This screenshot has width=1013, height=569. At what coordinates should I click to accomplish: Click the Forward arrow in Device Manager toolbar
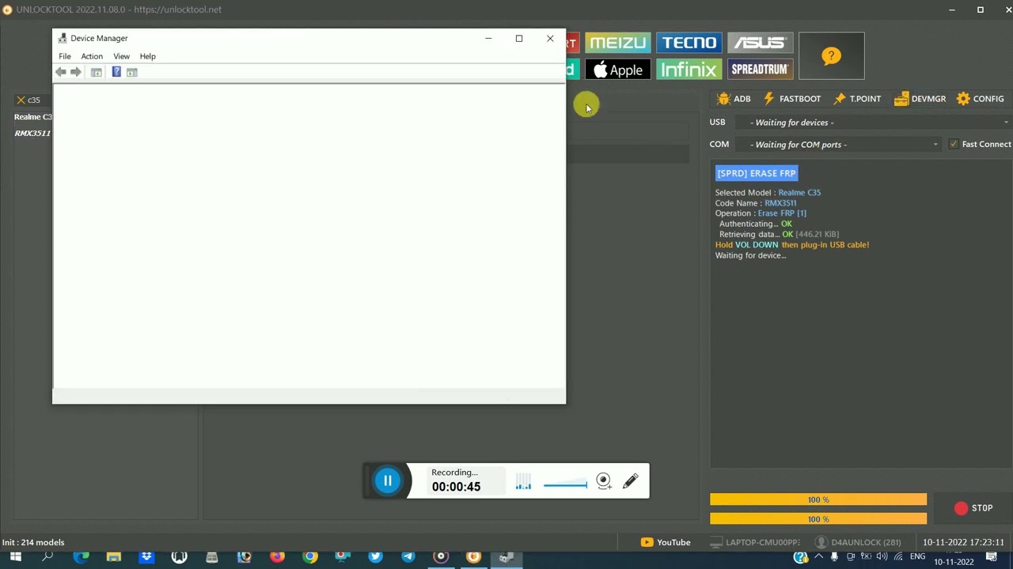point(76,72)
